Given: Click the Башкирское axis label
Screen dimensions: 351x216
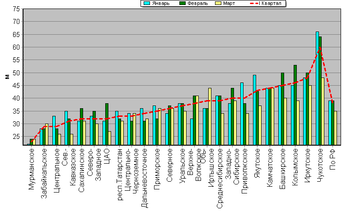Looking at the screenshot, I should pos(283,169).
